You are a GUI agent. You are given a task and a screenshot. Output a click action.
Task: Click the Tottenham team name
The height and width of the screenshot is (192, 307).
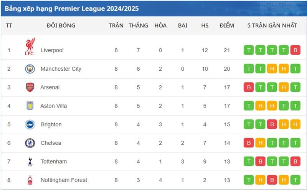click(53, 162)
